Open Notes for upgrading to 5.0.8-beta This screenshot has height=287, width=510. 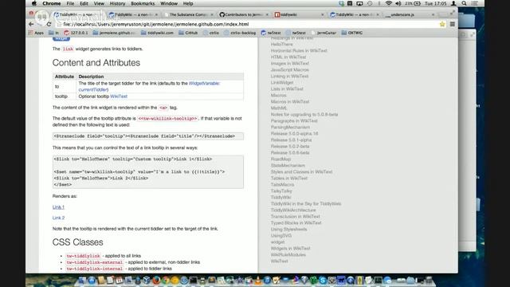[x=304, y=115]
